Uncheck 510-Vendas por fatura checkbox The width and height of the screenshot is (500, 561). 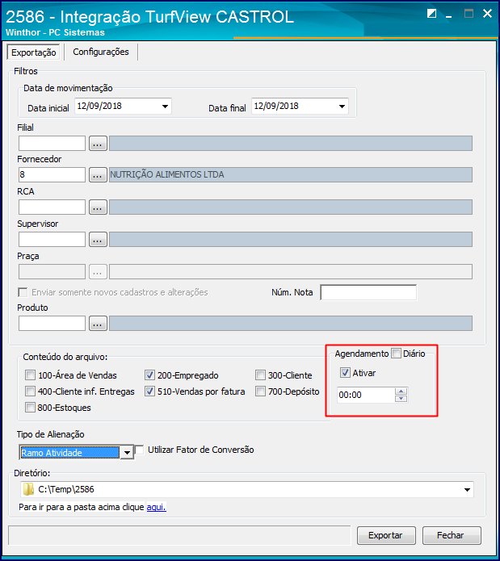(149, 391)
